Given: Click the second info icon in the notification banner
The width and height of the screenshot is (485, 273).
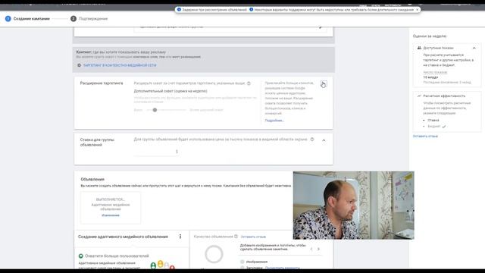Looking at the screenshot, I should [x=251, y=10].
